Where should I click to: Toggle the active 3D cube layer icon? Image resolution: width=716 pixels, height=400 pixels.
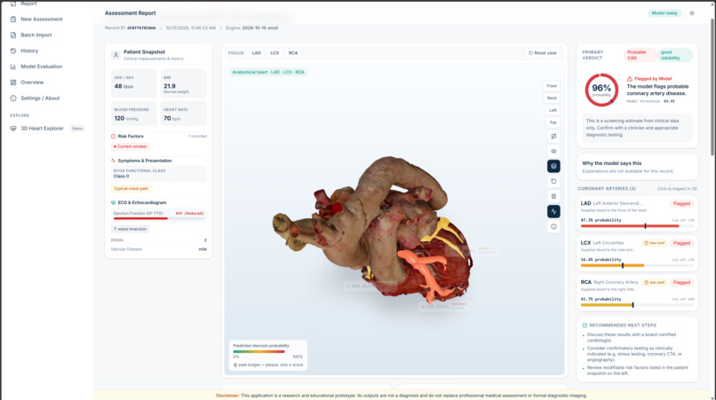(x=553, y=166)
